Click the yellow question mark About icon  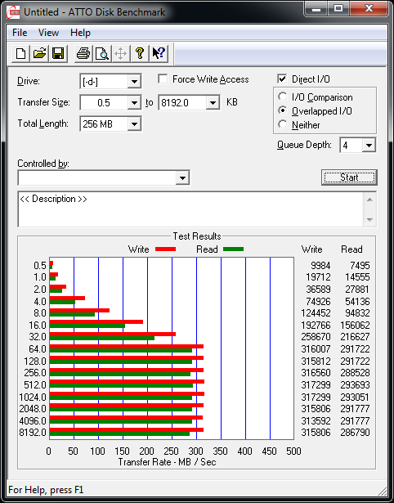click(140, 53)
